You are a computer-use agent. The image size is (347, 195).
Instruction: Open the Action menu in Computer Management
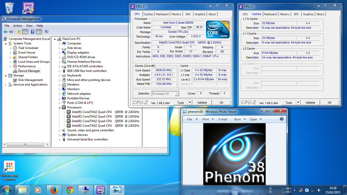tap(18, 26)
